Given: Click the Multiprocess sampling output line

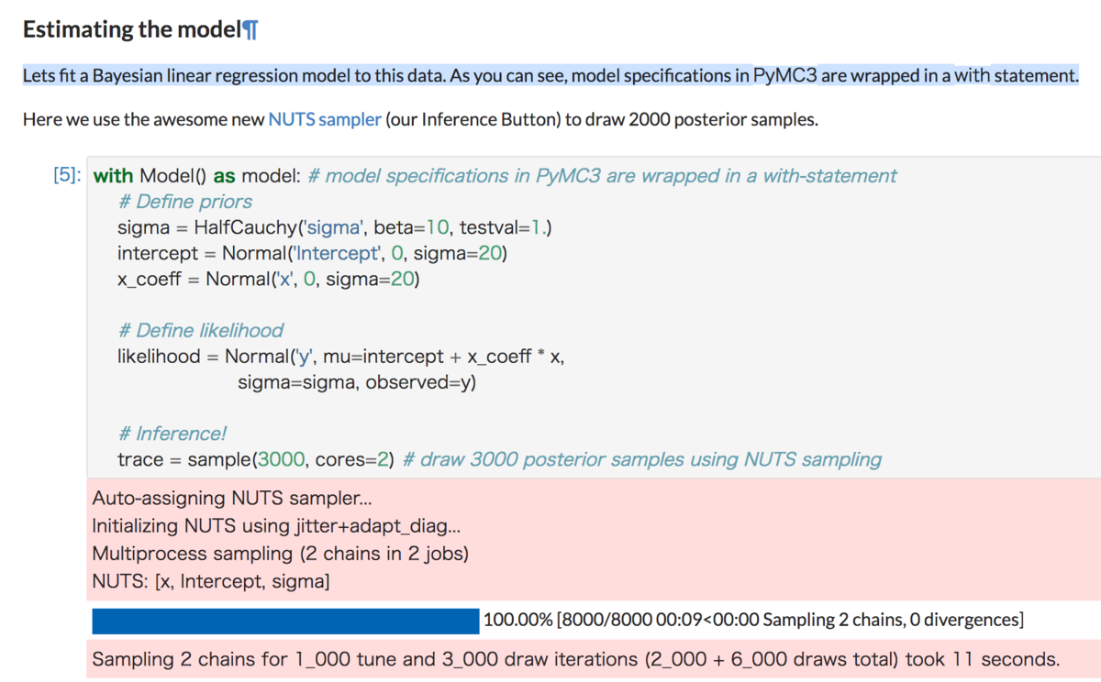Looking at the screenshot, I should [281, 554].
